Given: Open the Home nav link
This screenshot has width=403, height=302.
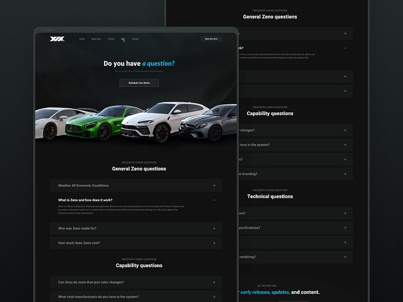Looking at the screenshot, I should click(x=82, y=39).
